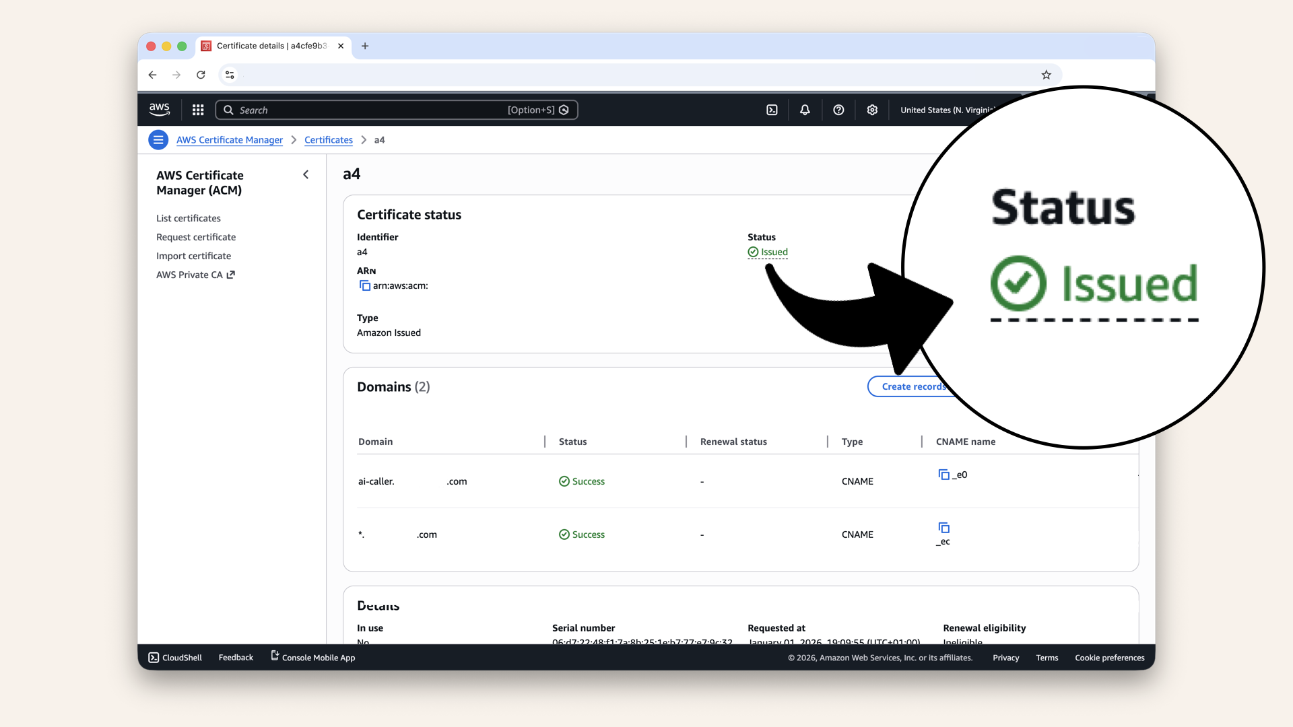Open the Certificates breadcrumb link
The width and height of the screenshot is (1293, 727).
coord(328,139)
